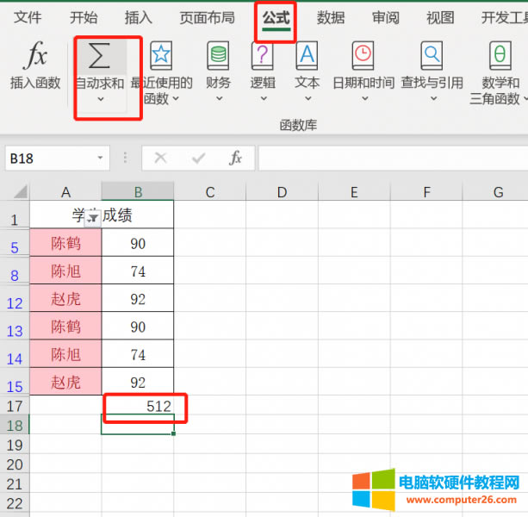Select column C header
Screen dimensions: 528x517
coord(210,192)
